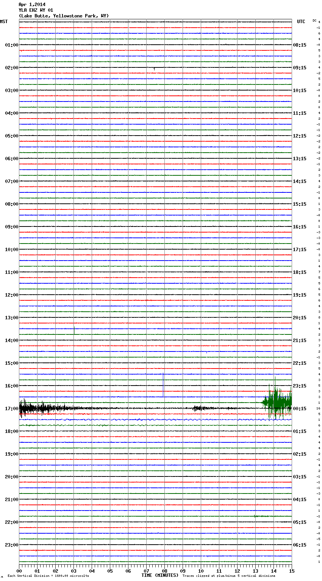Screen dimensions: 322x581
Task: Click the 10 minute axis tick label
Action: pos(201,571)
